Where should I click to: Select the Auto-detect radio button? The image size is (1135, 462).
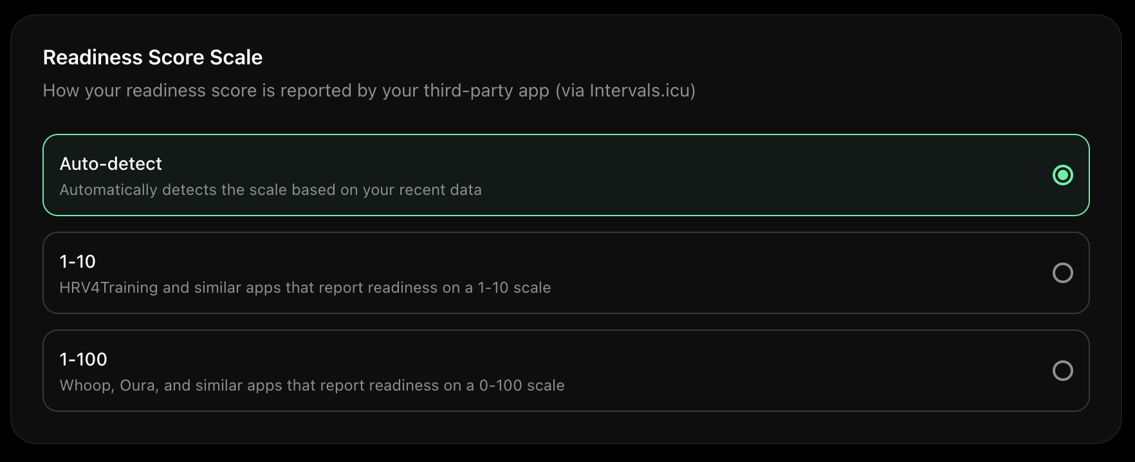1062,175
